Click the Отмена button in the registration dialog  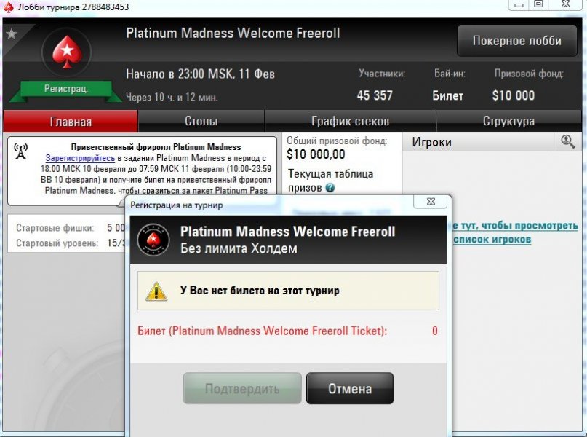(x=350, y=389)
